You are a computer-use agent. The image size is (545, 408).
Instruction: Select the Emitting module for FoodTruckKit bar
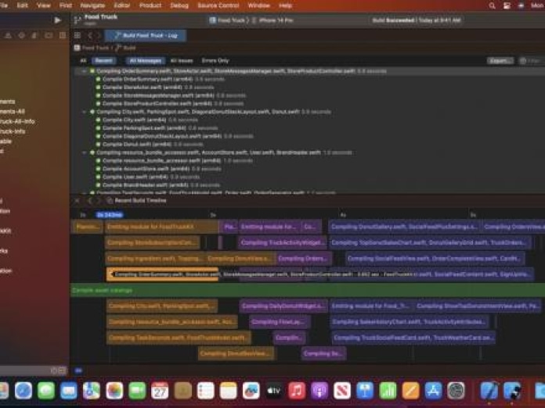point(162,227)
